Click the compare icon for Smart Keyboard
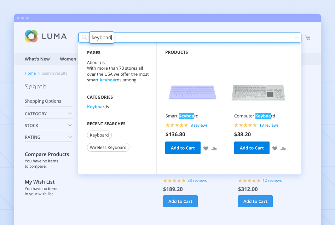 214,149
